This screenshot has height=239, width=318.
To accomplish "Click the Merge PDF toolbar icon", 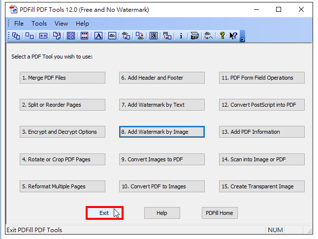I will [16, 36].
